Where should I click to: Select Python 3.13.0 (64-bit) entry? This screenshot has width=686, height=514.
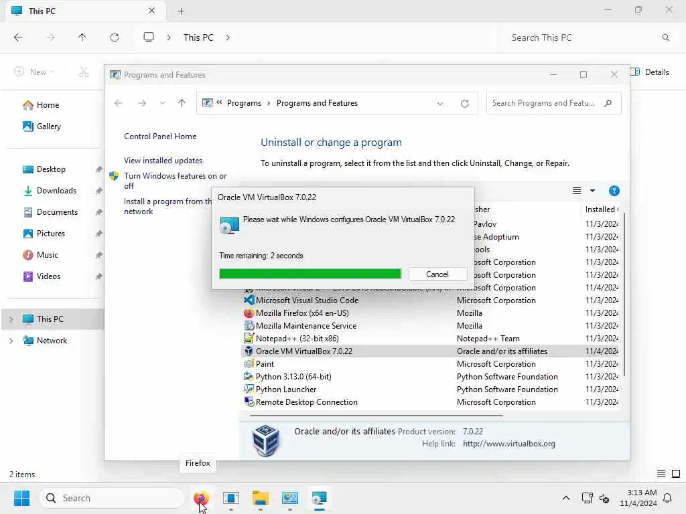point(430,376)
